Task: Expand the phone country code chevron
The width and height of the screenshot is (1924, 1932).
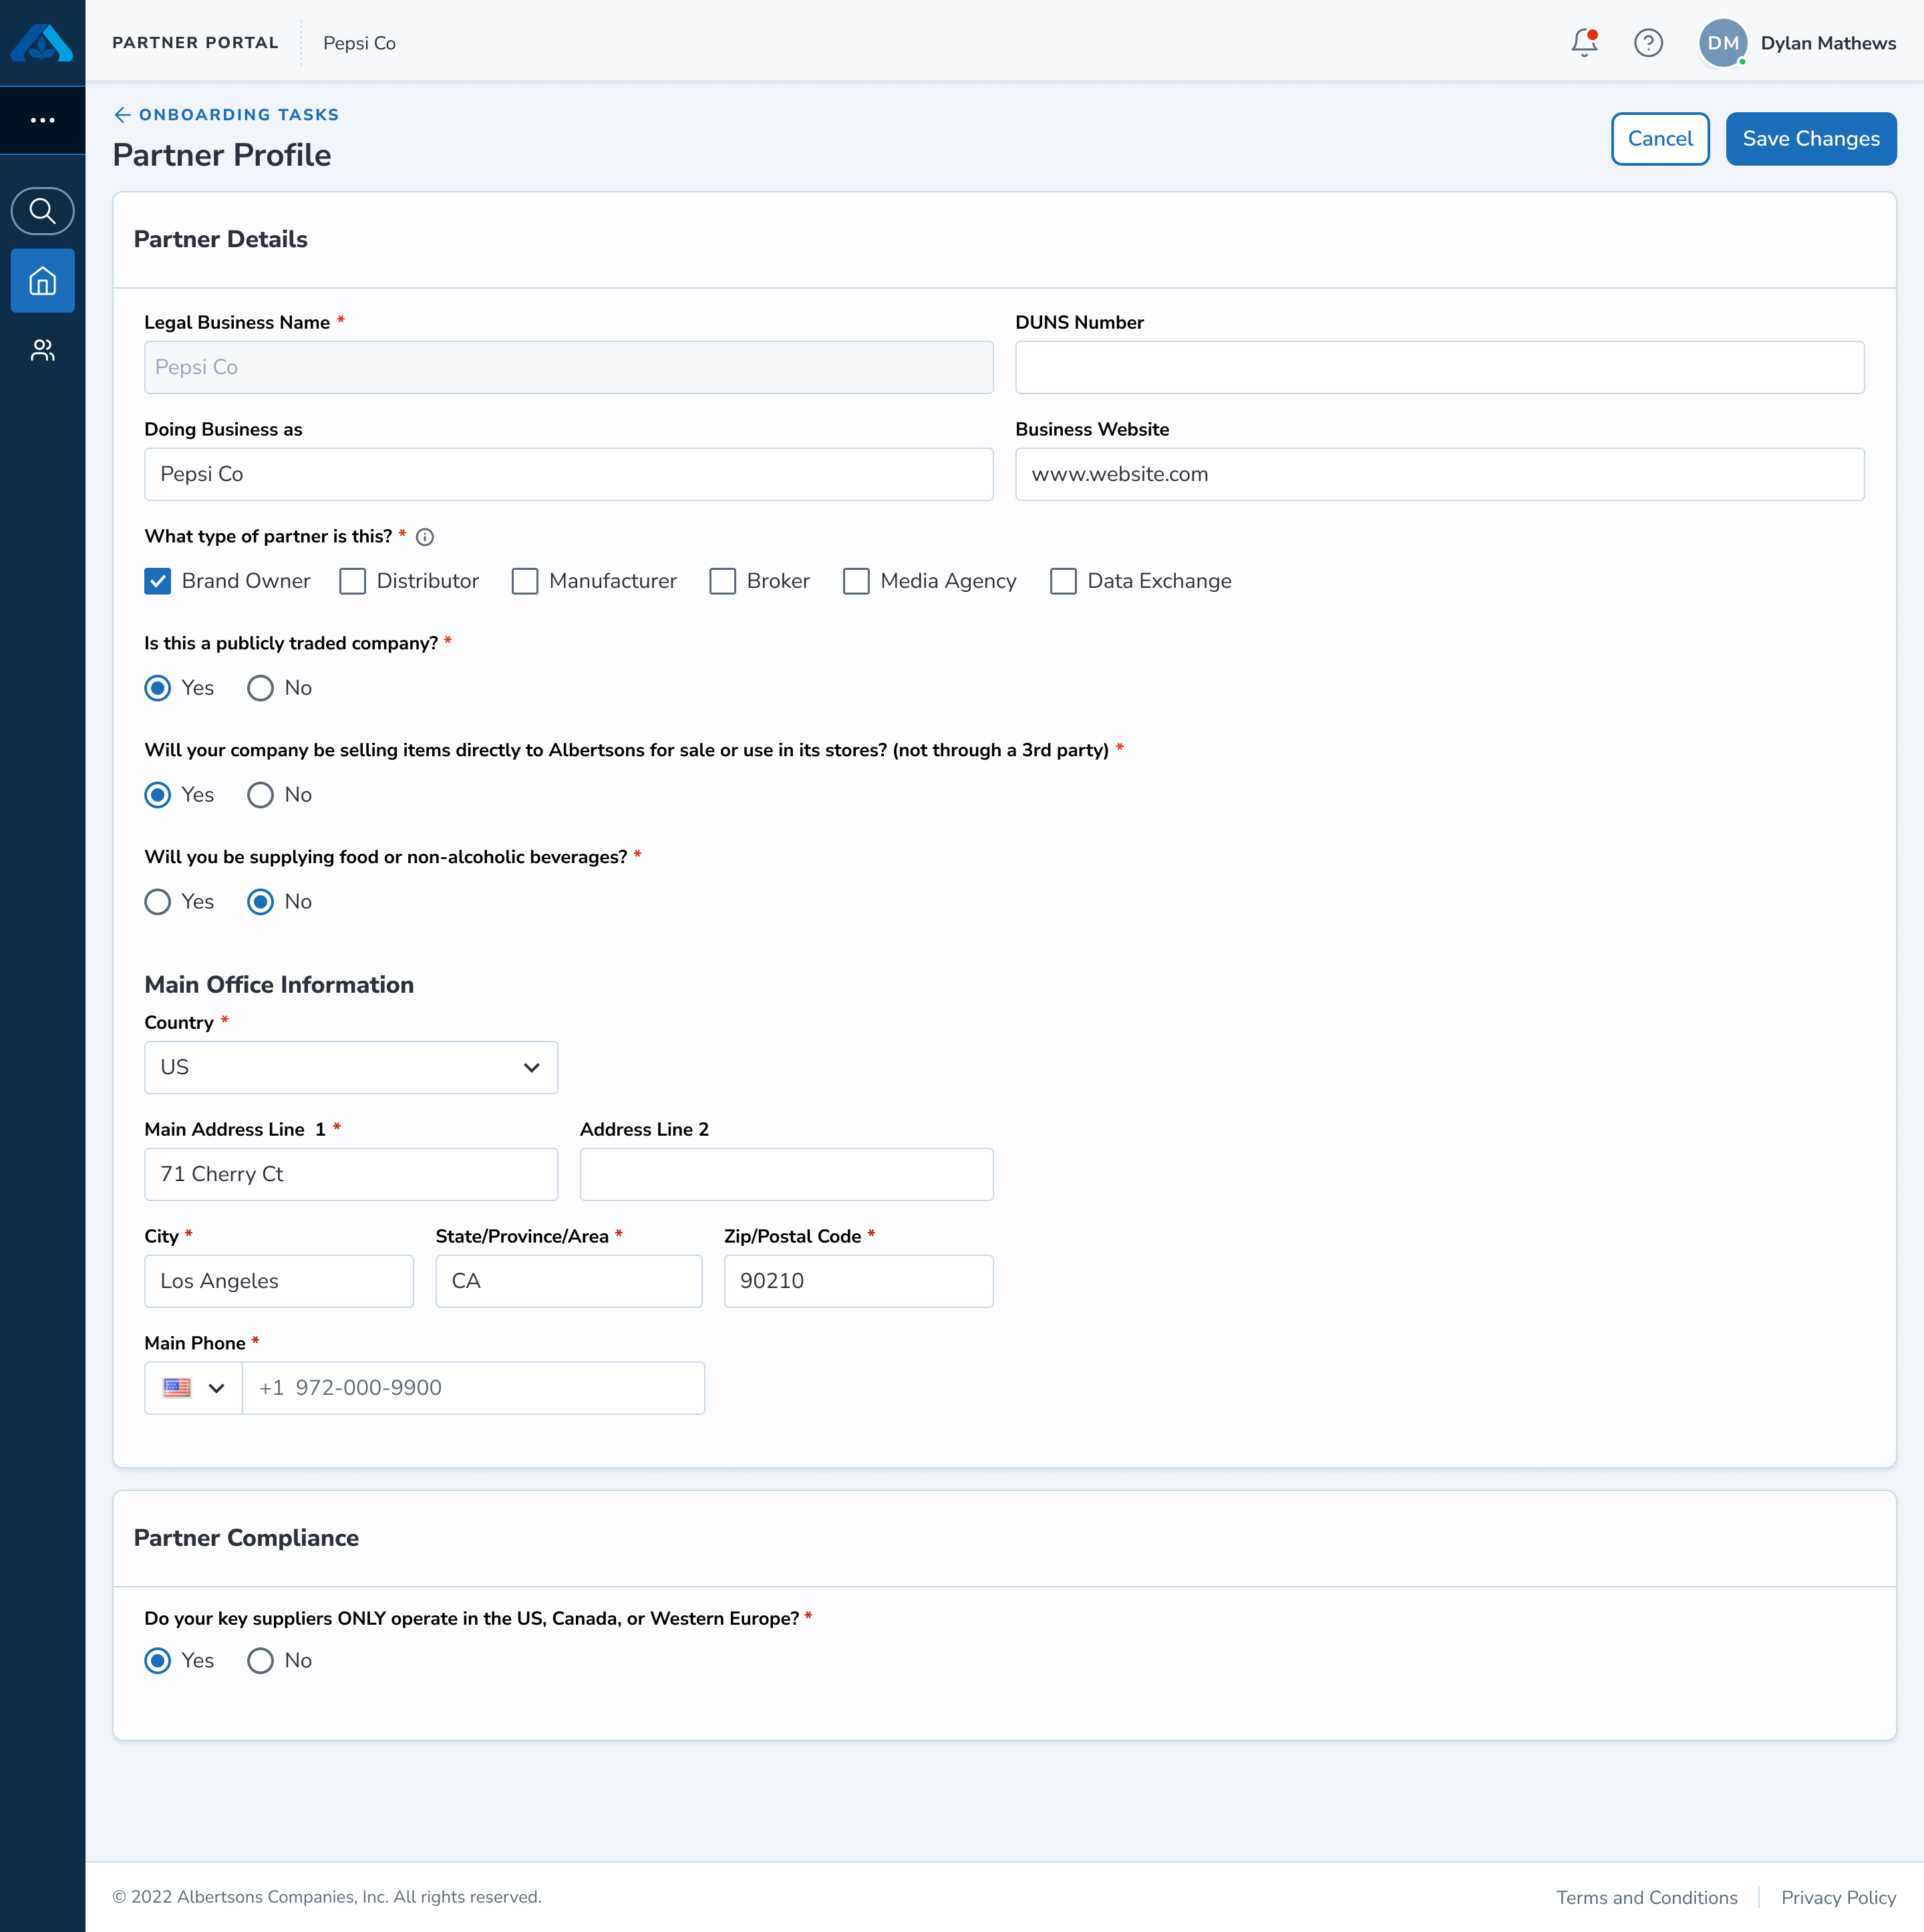Action: [216, 1388]
